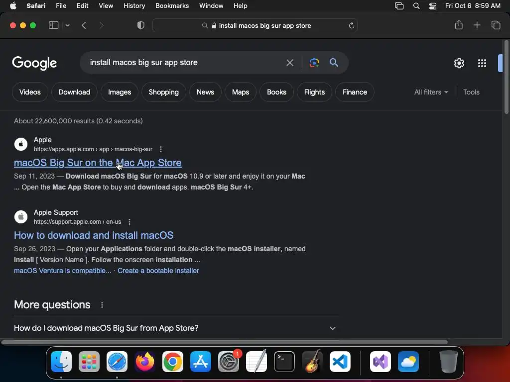The height and width of the screenshot is (382, 510).
Task: Open the Apple menu
Action: [13, 6]
